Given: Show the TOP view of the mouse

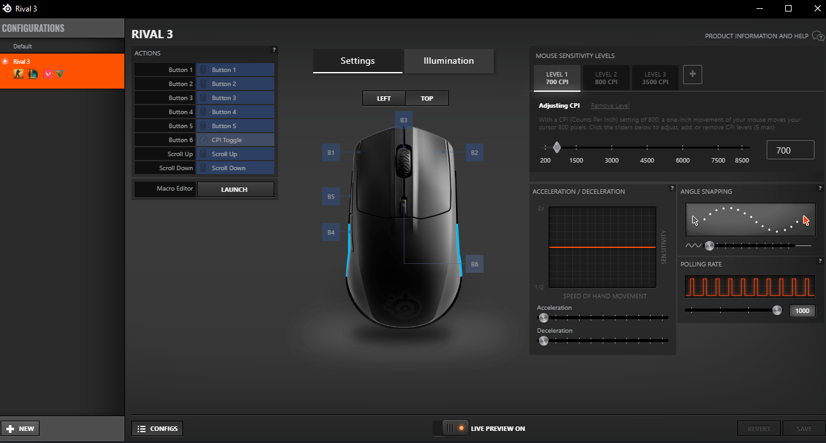Looking at the screenshot, I should point(427,98).
